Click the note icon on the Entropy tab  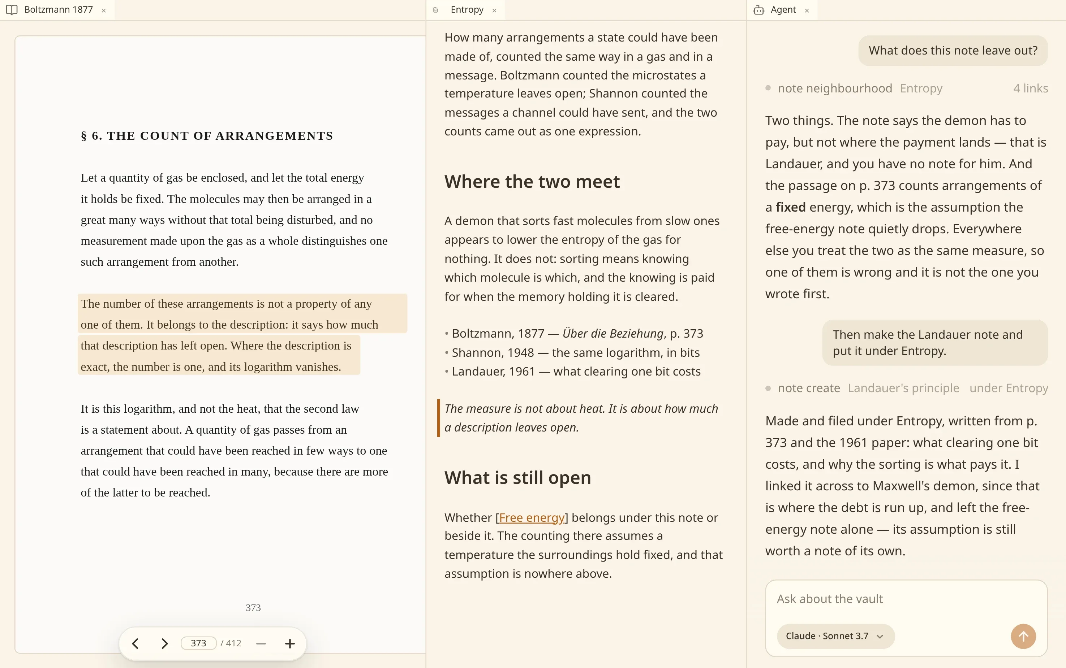coord(435,10)
